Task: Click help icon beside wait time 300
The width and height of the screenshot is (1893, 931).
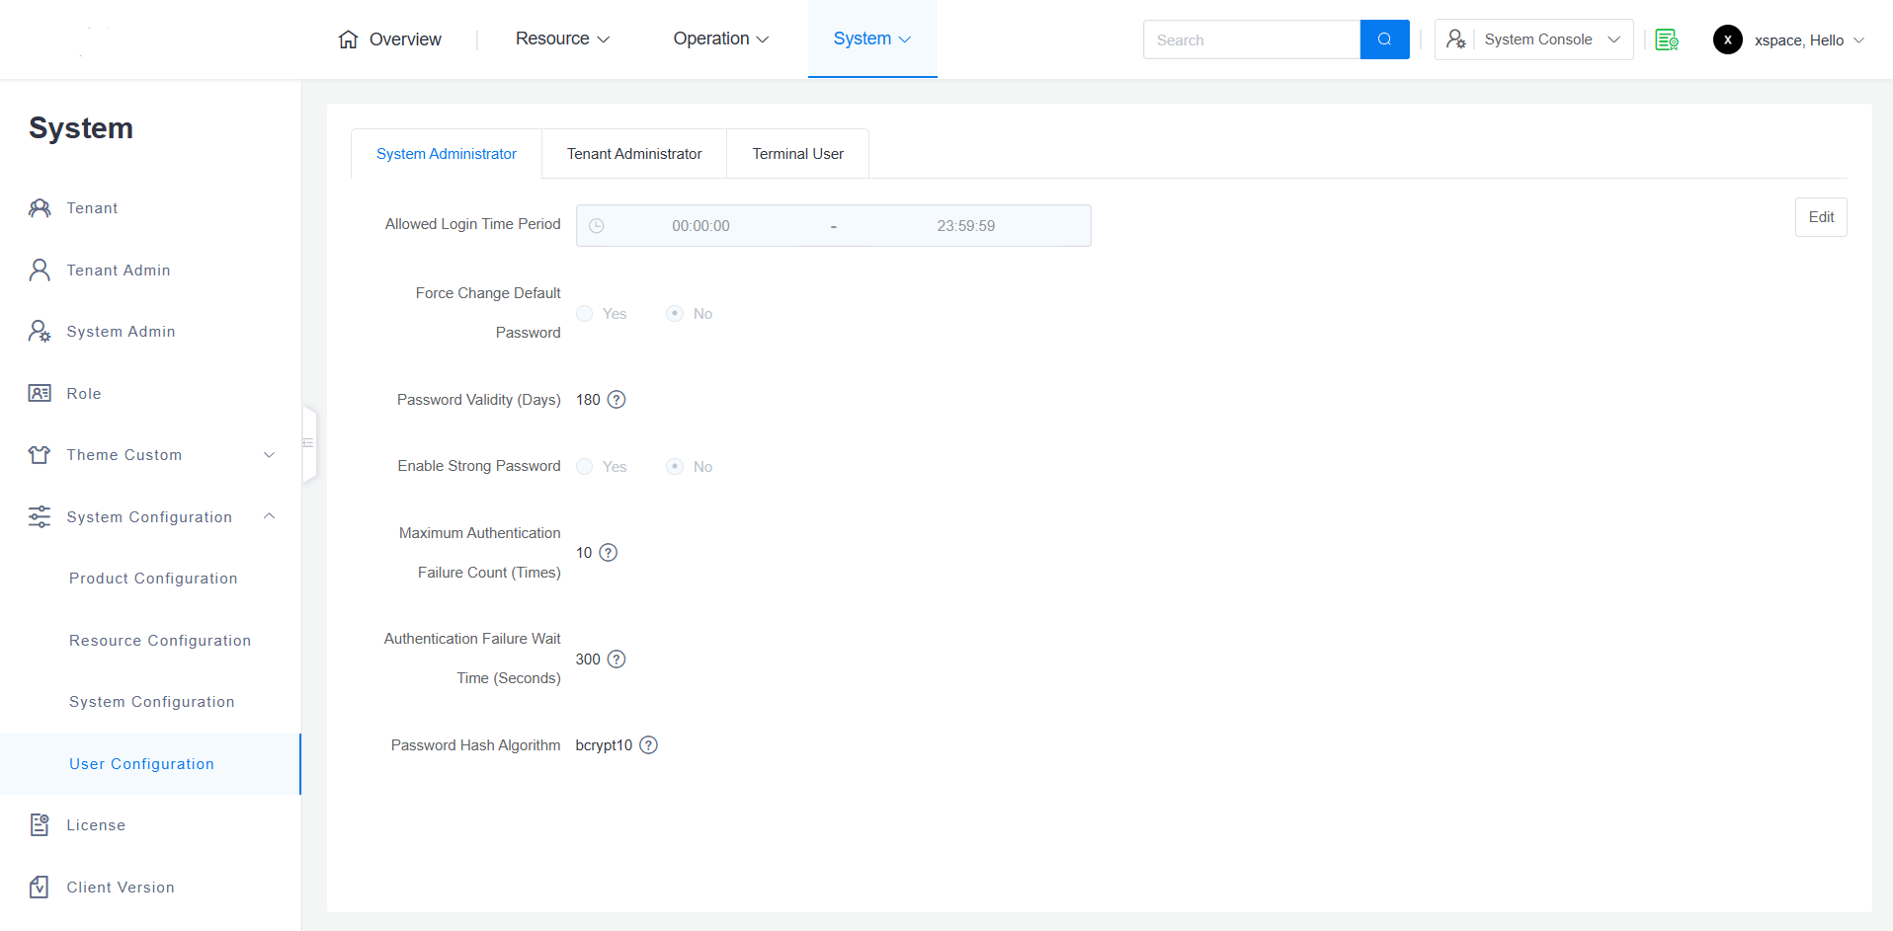Action: [617, 659]
